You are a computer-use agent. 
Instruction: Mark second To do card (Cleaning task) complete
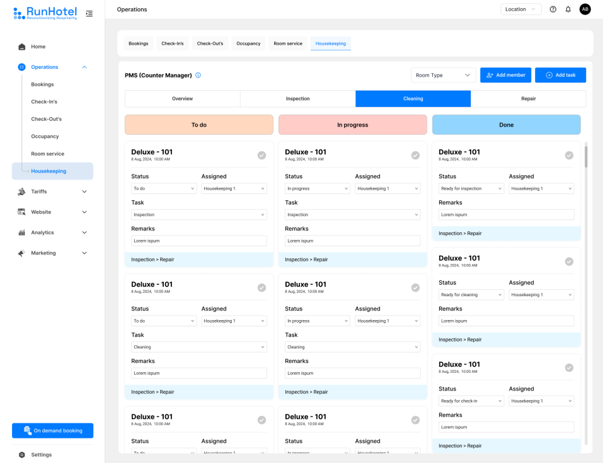point(262,288)
